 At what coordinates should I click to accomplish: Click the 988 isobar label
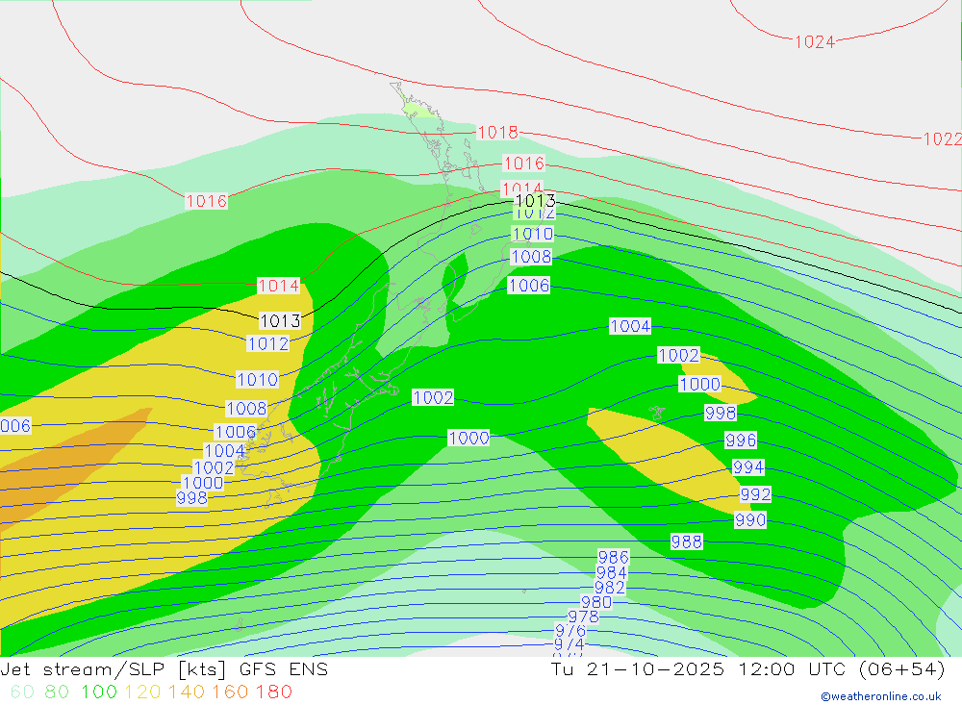686,542
